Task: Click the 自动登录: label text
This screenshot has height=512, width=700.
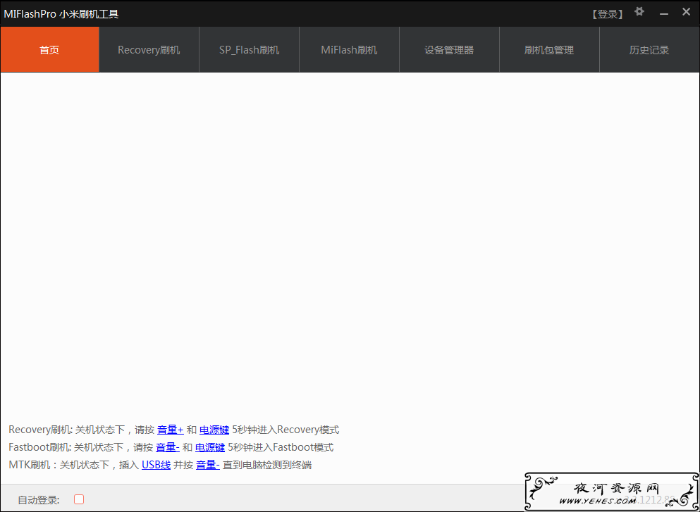Action: (x=38, y=500)
